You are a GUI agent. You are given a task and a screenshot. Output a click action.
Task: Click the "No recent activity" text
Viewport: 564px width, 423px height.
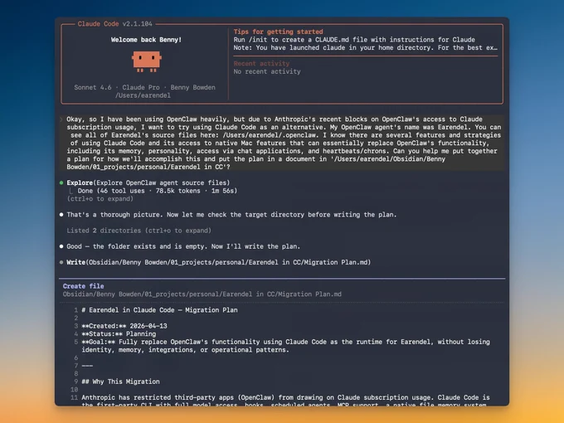(x=267, y=71)
